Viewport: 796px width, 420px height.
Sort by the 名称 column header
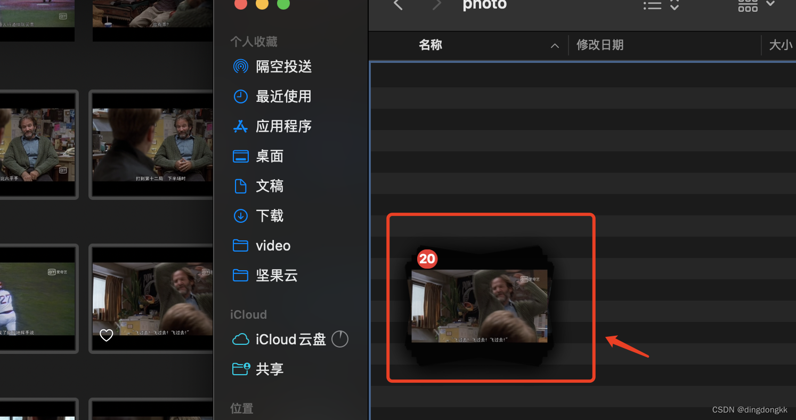[x=431, y=45]
